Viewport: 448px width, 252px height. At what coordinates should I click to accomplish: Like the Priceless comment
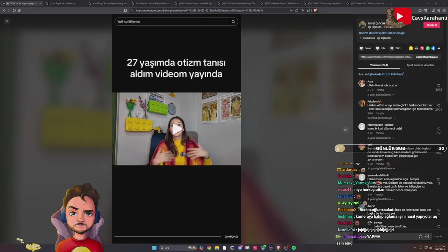point(439,105)
